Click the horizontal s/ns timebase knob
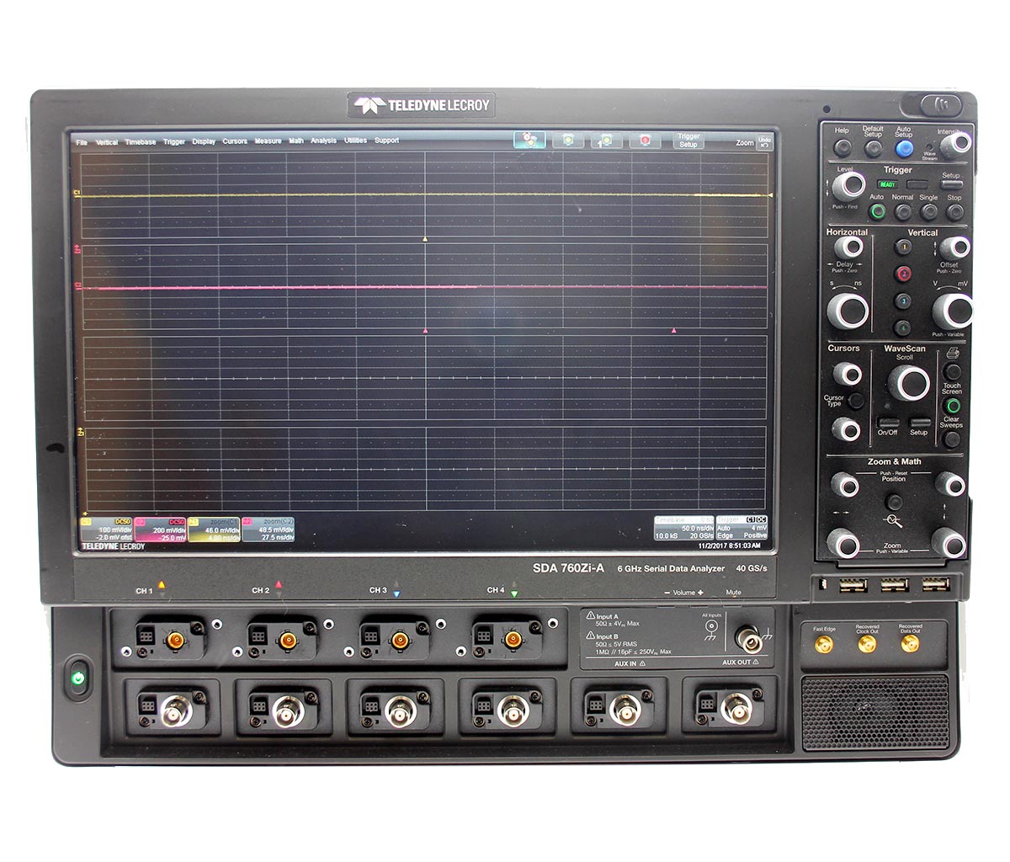 click(847, 310)
